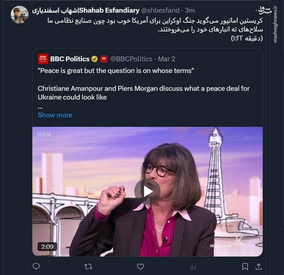The height and width of the screenshot is (275, 284).
Task: Bookmark this tweet
Action: pos(245,266)
